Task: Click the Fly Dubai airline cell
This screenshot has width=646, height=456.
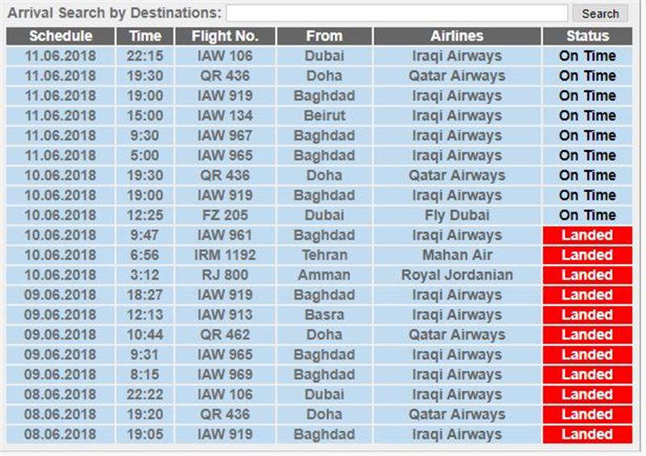Action: tap(457, 215)
